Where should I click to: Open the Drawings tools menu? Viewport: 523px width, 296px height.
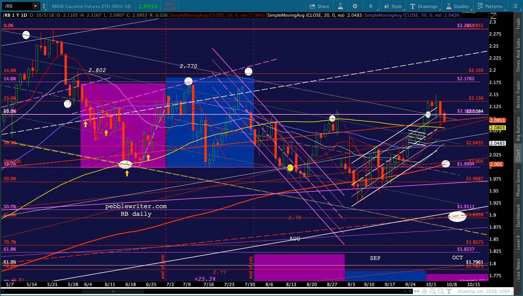point(424,6)
